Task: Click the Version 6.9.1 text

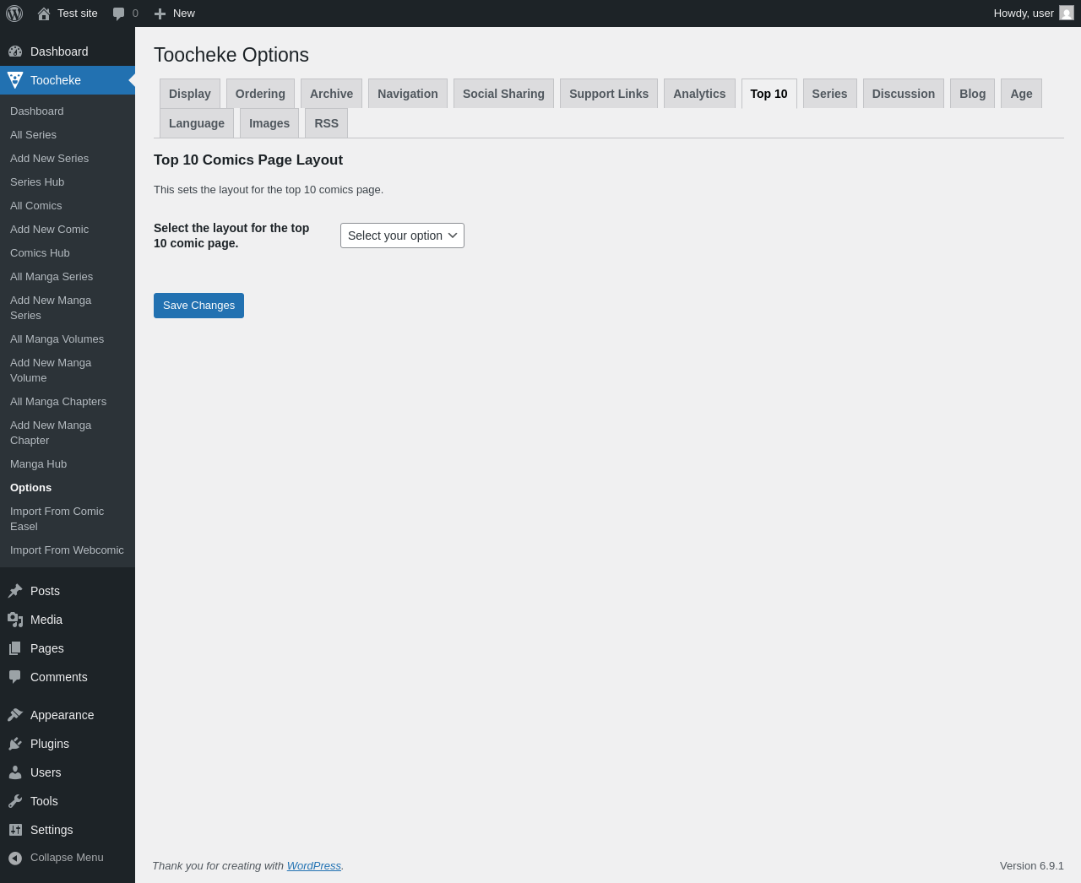Action: pos(1032,865)
